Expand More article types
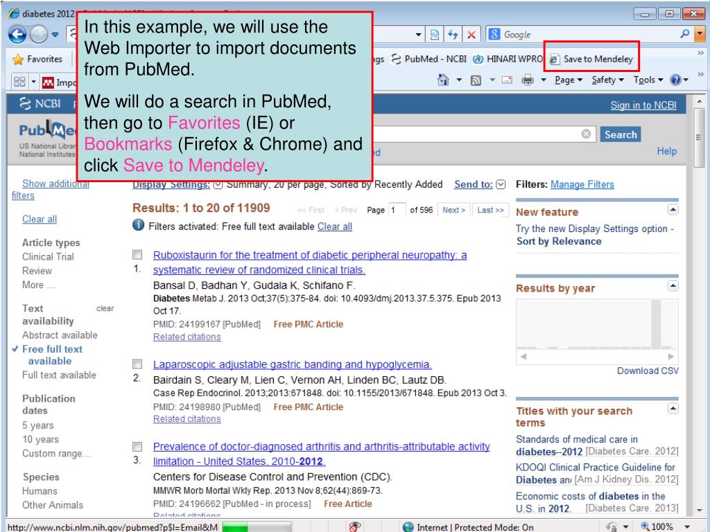The width and height of the screenshot is (710, 532). 39,285
